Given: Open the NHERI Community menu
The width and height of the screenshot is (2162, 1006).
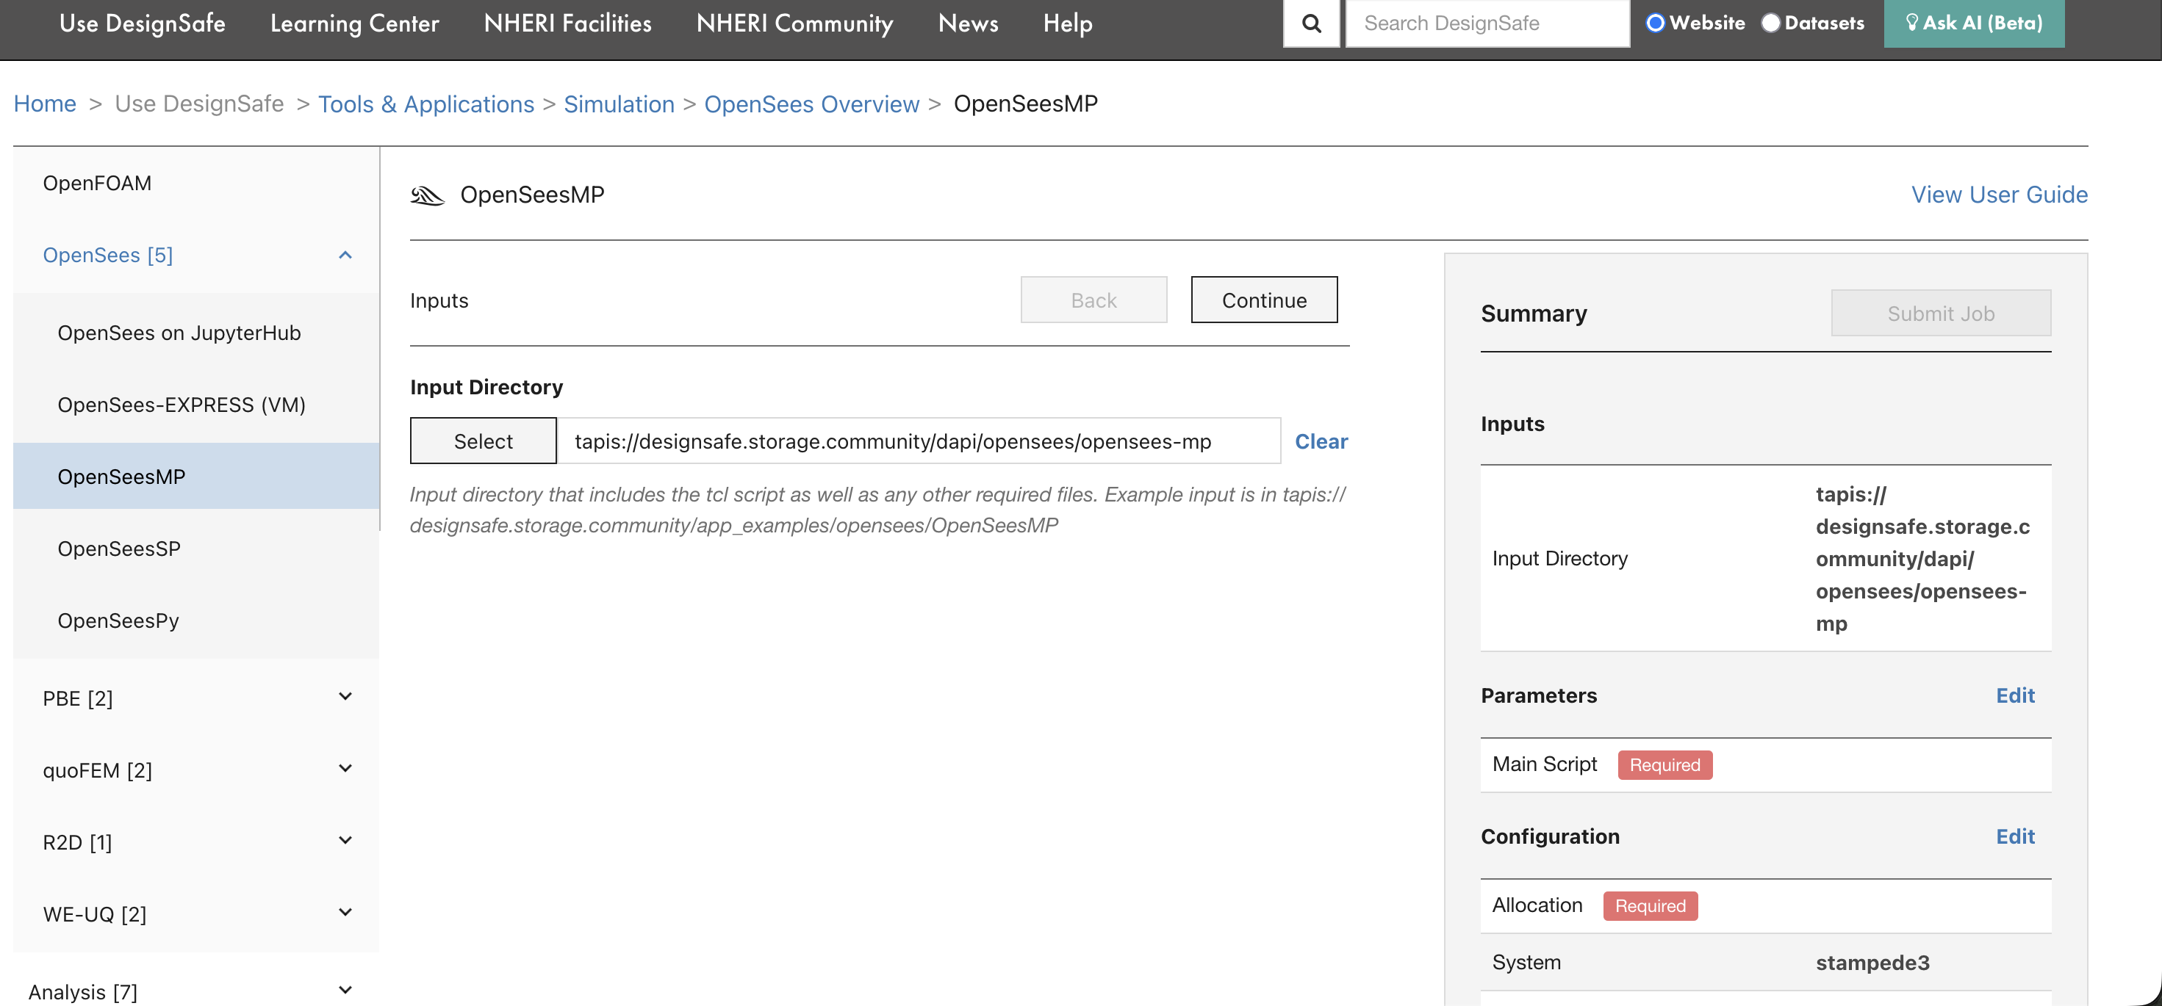Looking at the screenshot, I should (795, 23).
